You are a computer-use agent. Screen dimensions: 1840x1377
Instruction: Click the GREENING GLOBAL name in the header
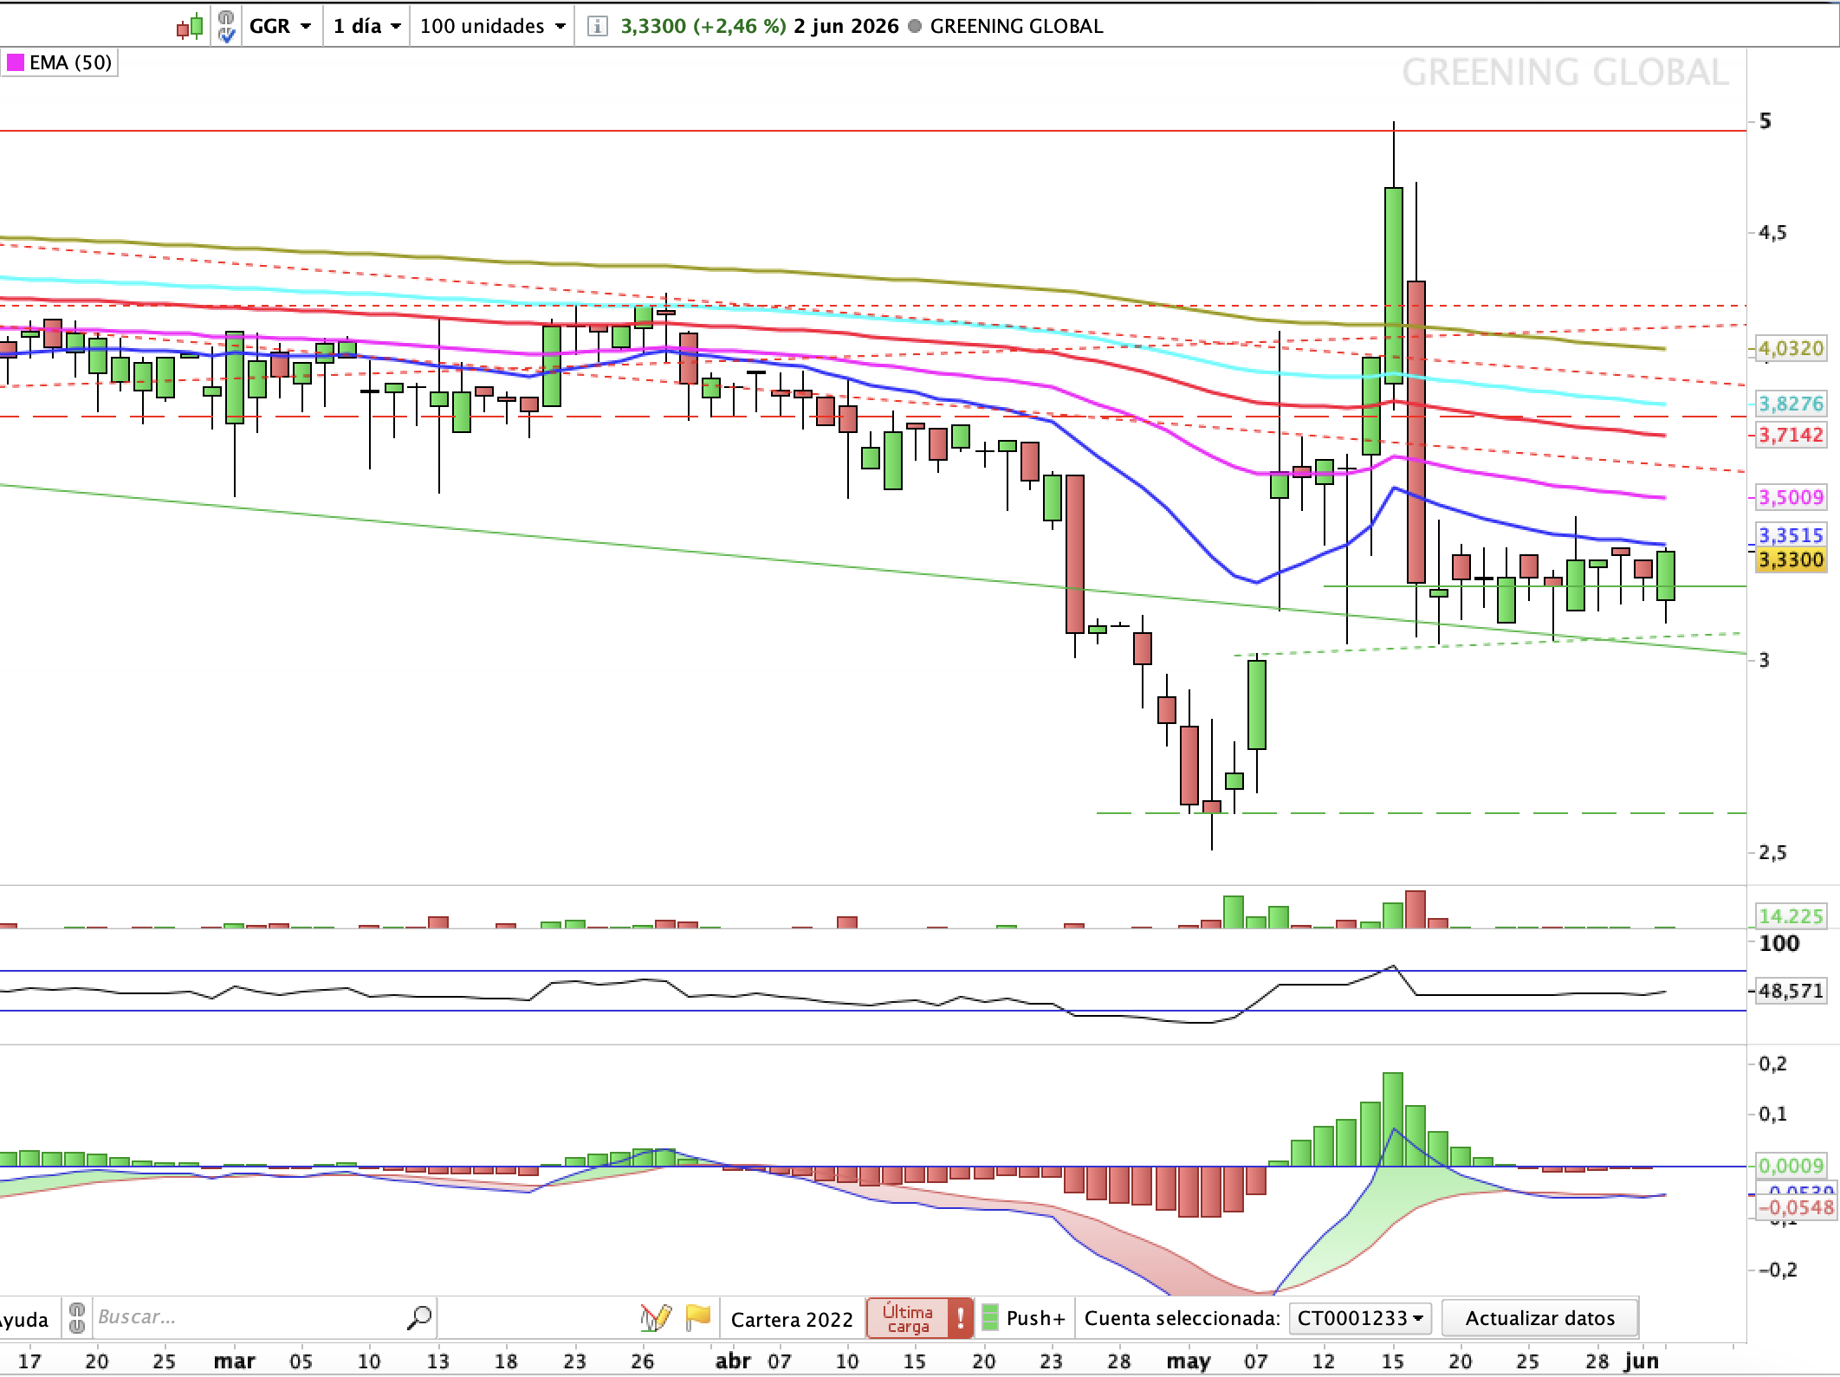click(1016, 26)
